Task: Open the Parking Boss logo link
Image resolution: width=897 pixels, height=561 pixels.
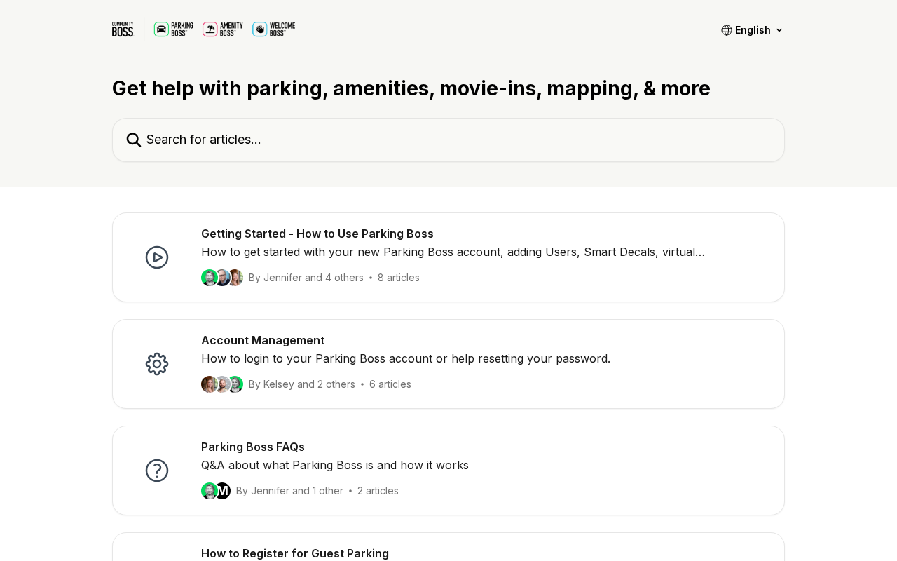Action: [x=174, y=29]
